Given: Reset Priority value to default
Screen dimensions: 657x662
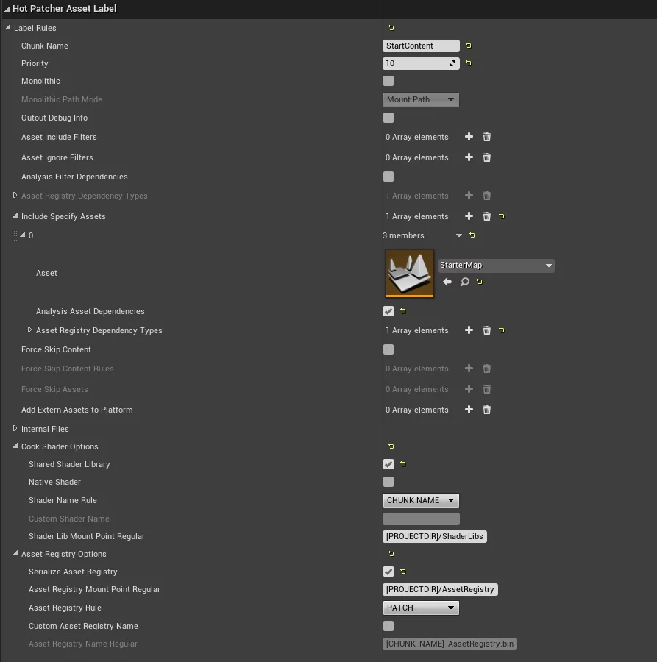Looking at the screenshot, I should coord(469,63).
